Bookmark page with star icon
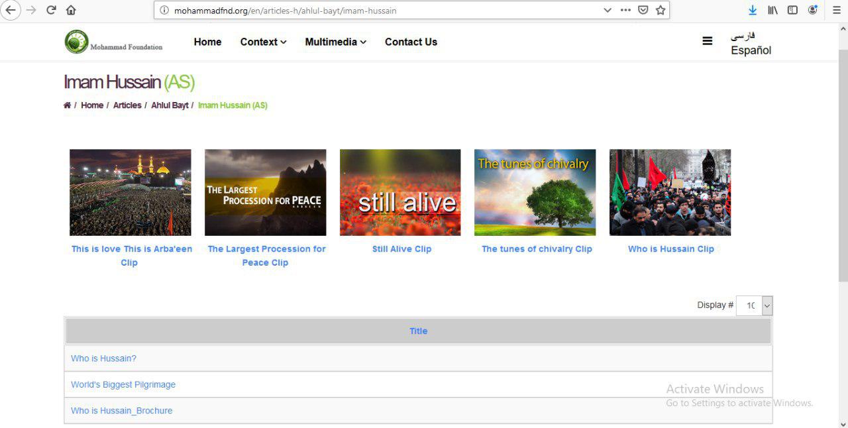848x428 pixels. click(x=661, y=10)
